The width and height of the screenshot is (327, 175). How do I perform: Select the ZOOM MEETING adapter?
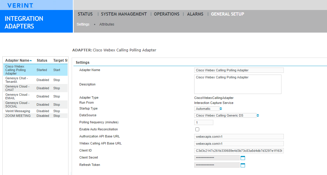18,116
